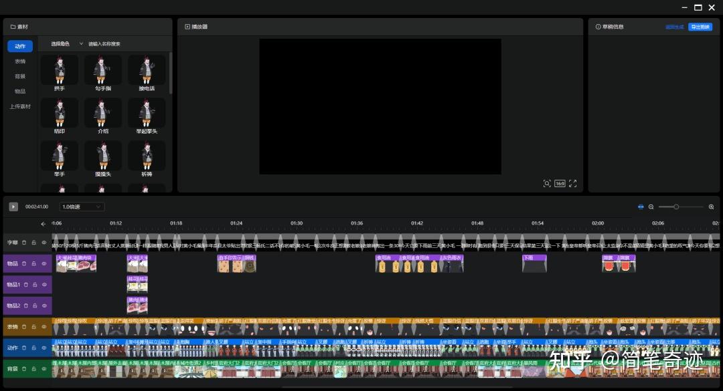This screenshot has width=723, height=391.
Task: Select the 介绍 action thumbnail
Action: tap(103, 113)
